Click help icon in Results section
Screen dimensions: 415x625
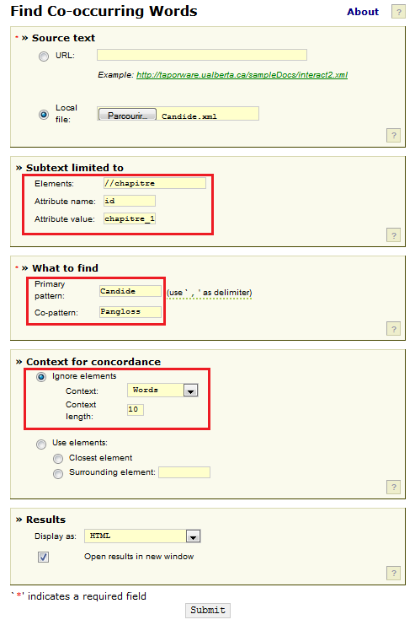(x=393, y=574)
